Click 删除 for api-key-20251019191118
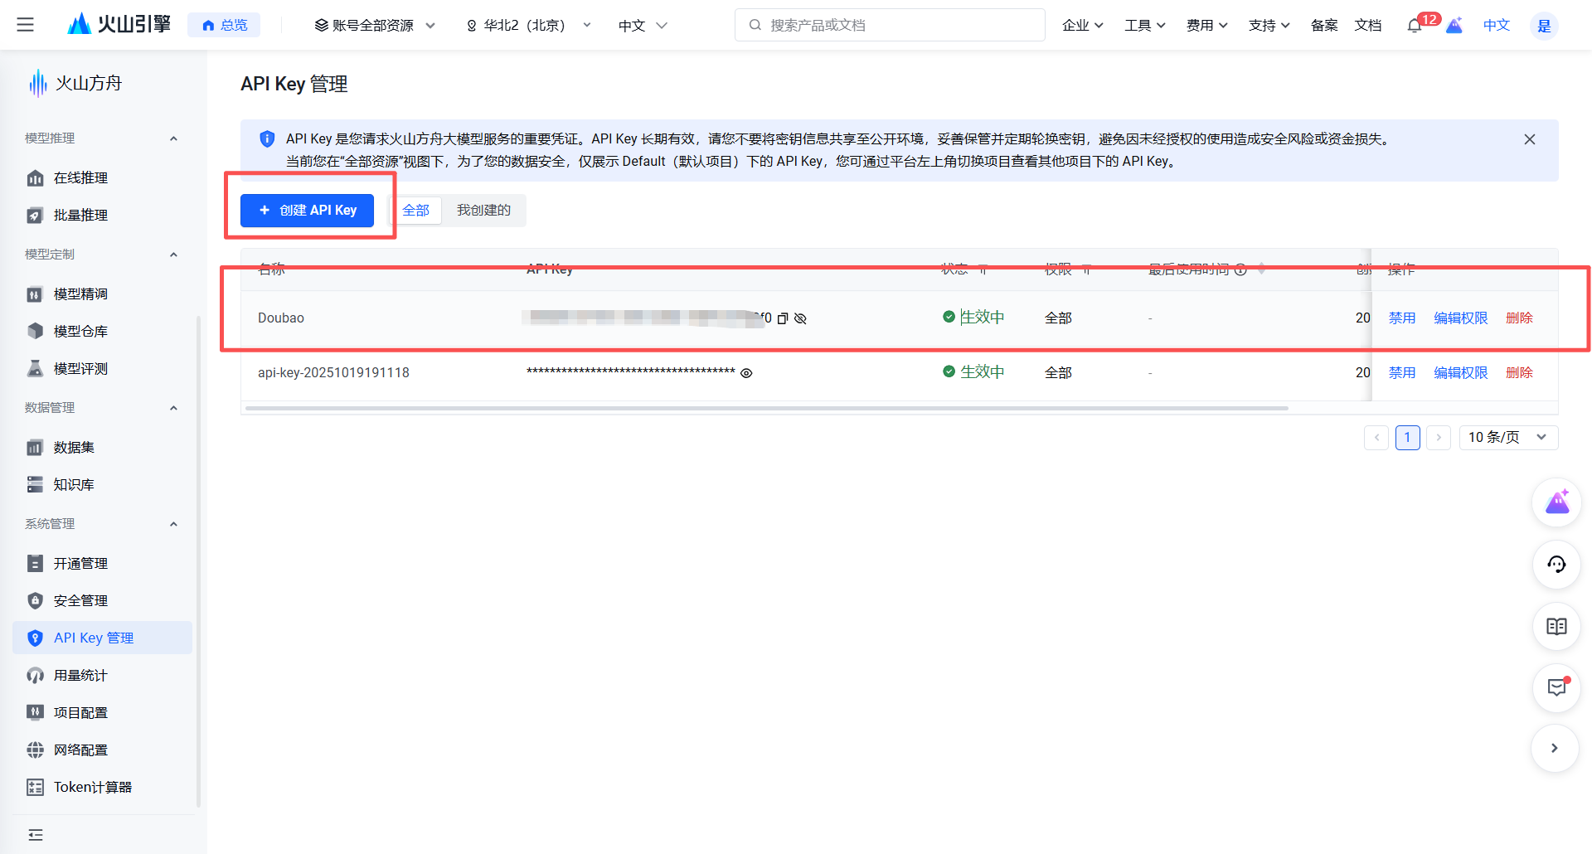Image resolution: width=1592 pixels, height=854 pixels. (1519, 373)
